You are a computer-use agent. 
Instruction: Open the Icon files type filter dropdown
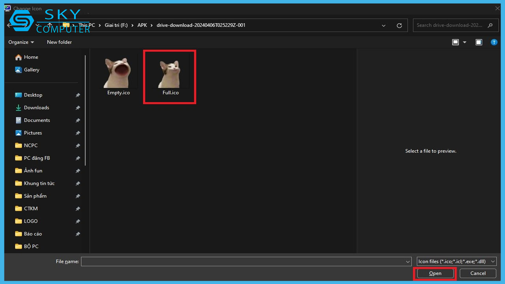(x=456, y=262)
